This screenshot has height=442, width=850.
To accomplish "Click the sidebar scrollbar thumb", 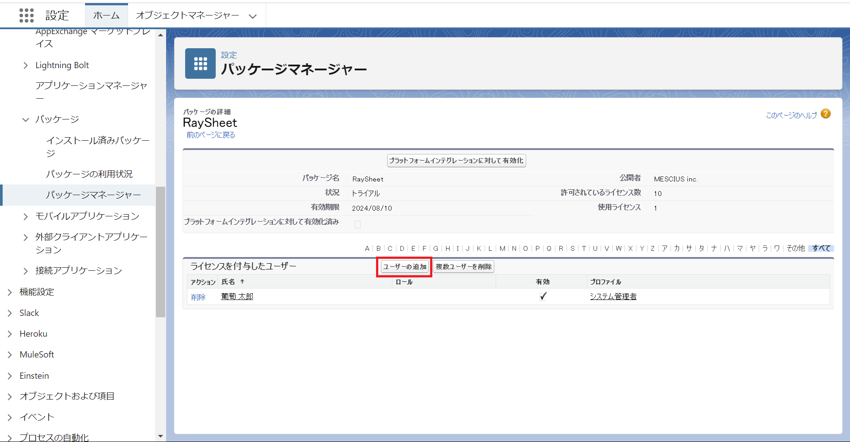I will tap(160, 252).
